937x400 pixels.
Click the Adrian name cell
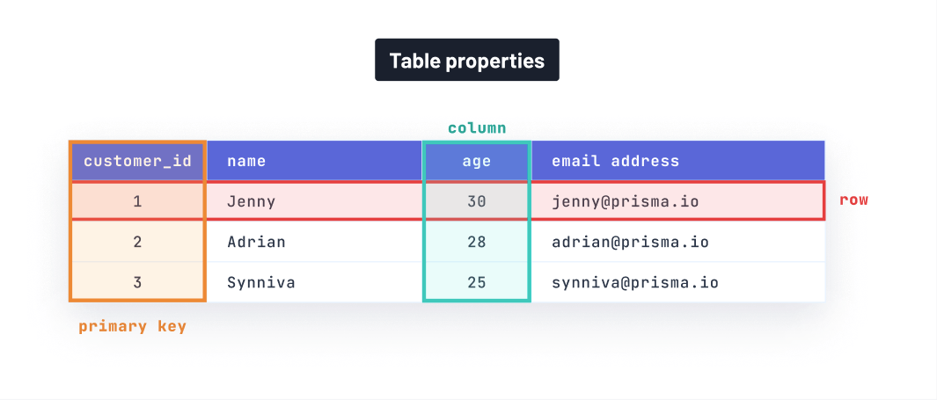coord(314,242)
